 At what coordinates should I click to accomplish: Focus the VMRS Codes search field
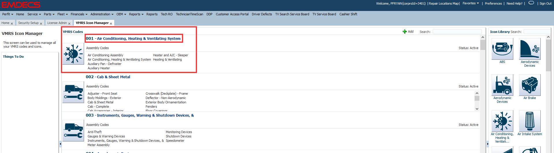tap(457, 31)
